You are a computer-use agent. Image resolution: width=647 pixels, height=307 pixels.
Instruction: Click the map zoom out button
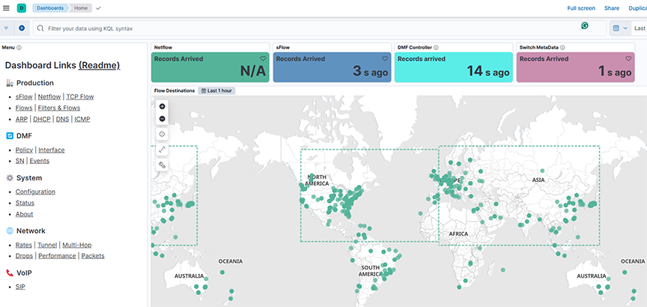point(162,119)
